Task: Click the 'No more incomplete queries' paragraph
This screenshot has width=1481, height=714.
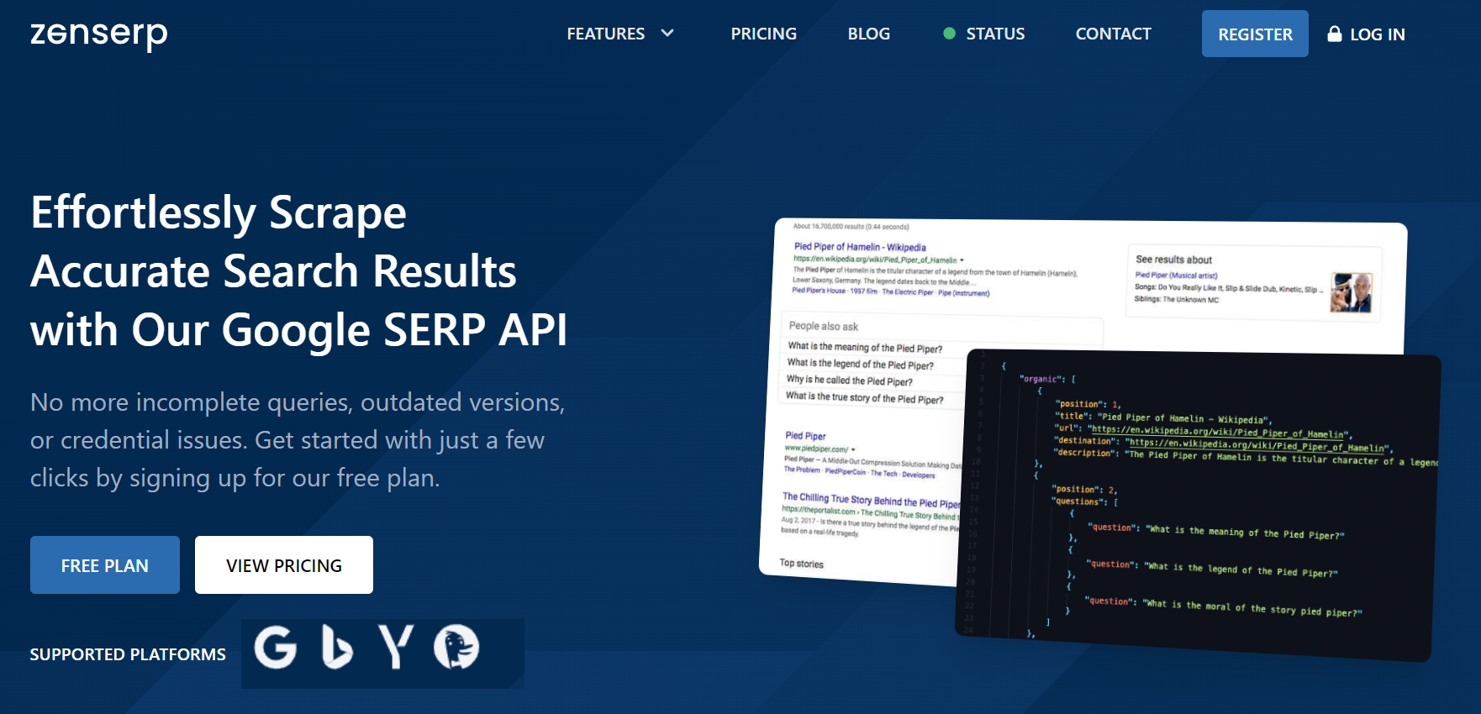Action: [298, 440]
